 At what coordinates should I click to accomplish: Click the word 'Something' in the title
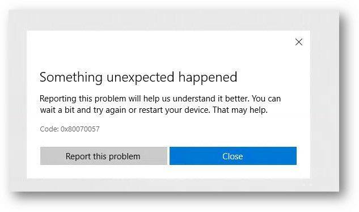[71, 78]
